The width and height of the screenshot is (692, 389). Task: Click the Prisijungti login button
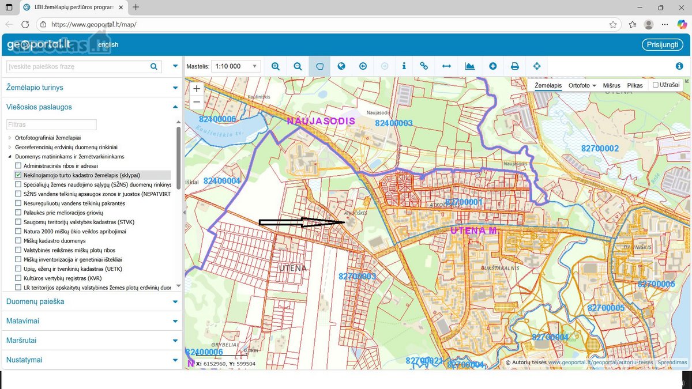(662, 45)
